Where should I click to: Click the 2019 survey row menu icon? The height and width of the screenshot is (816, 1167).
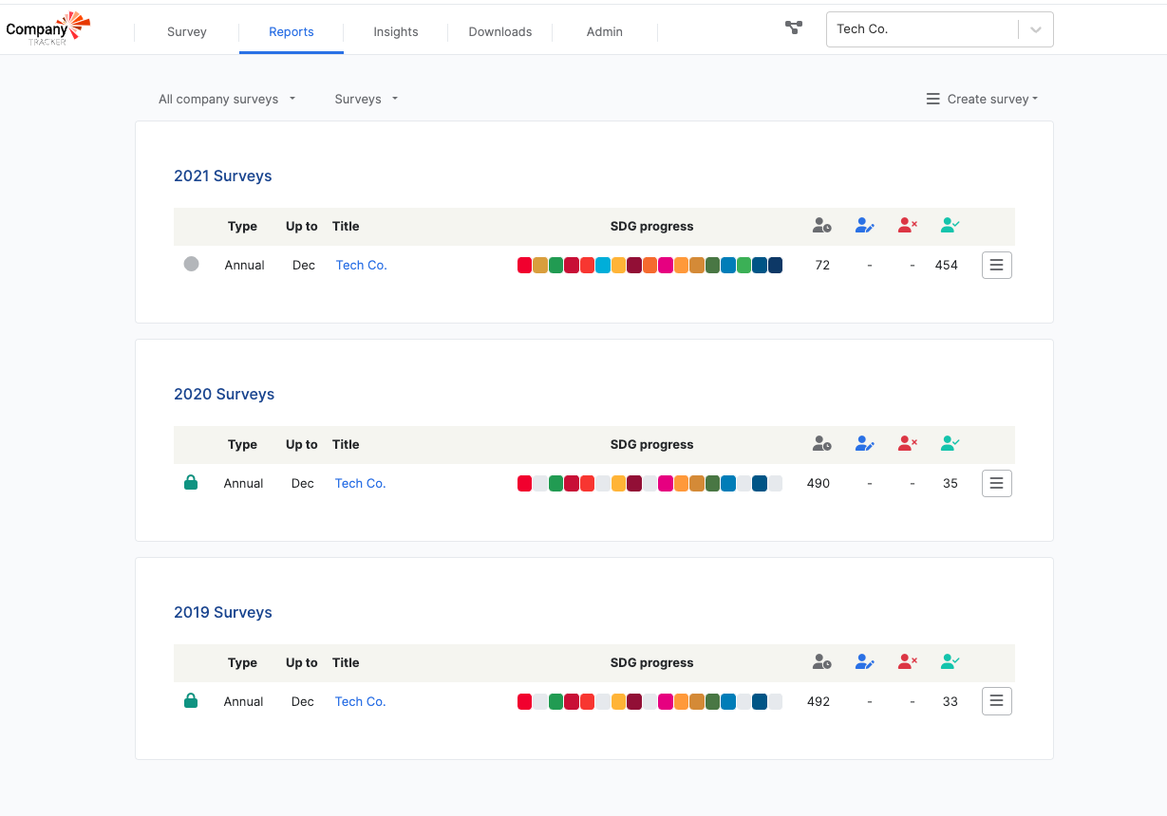pos(996,702)
